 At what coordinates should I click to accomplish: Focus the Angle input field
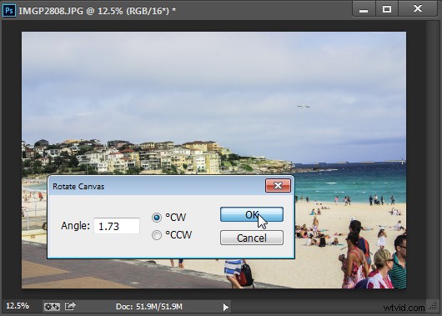coord(117,226)
